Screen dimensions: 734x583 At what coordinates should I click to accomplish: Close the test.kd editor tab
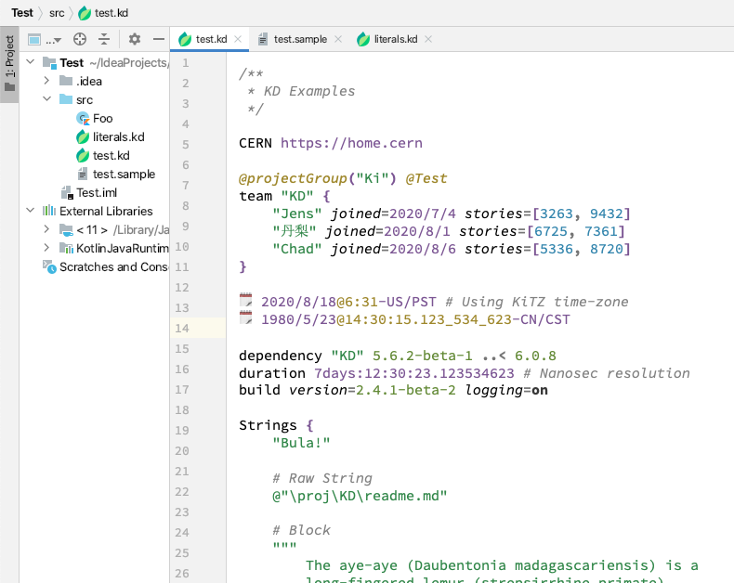click(238, 39)
